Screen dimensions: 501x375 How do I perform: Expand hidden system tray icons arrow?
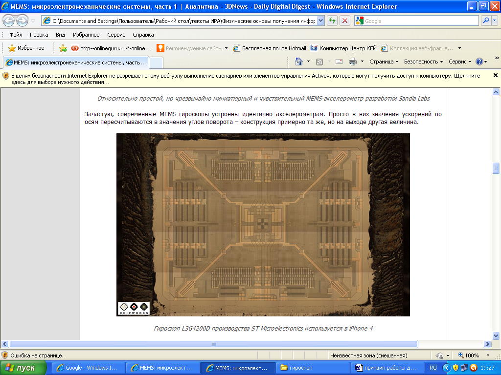pyautogui.click(x=446, y=368)
